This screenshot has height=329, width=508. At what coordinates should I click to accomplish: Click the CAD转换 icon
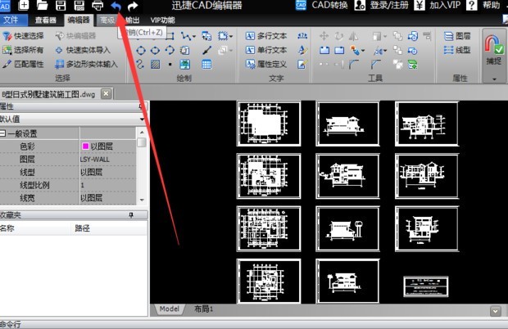[301, 5]
